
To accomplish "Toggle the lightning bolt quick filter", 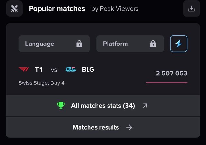I will [179, 43].
